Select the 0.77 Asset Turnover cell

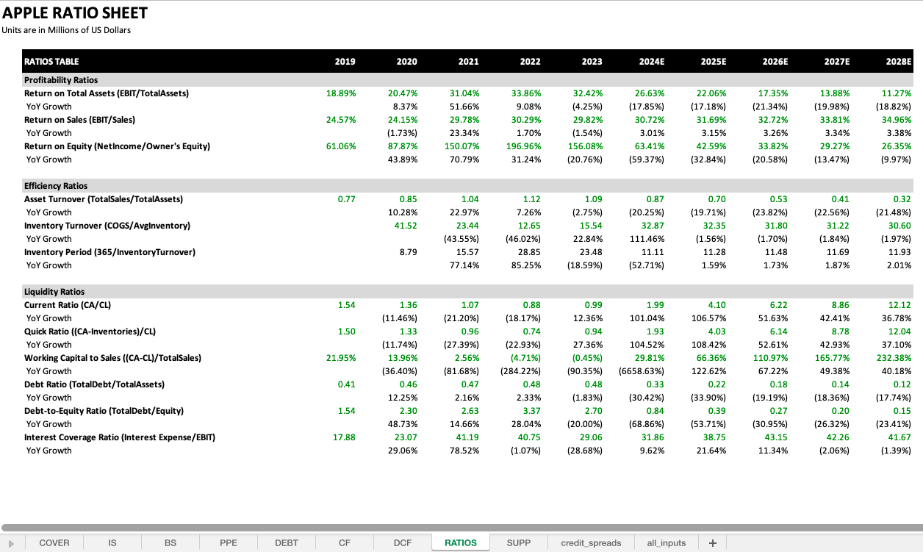click(x=348, y=199)
